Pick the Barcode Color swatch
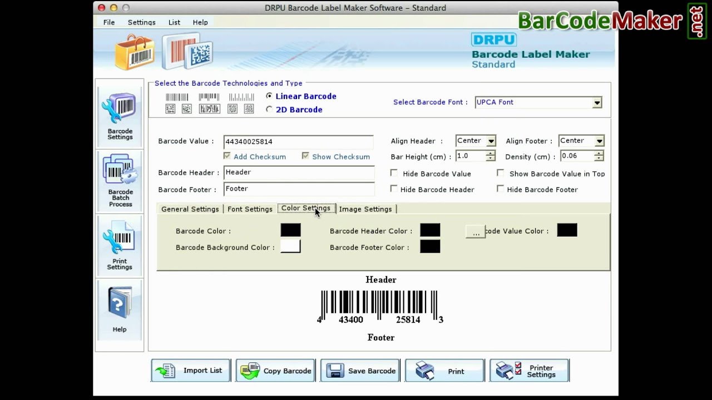The height and width of the screenshot is (400, 712). (x=290, y=230)
